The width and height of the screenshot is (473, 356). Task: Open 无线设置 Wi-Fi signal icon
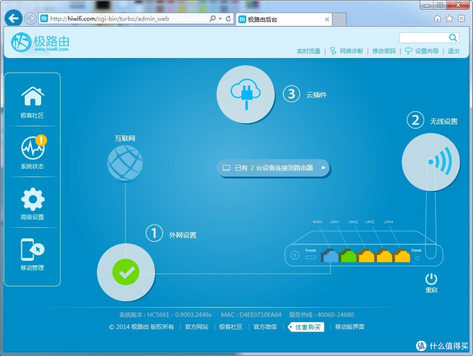(x=431, y=162)
